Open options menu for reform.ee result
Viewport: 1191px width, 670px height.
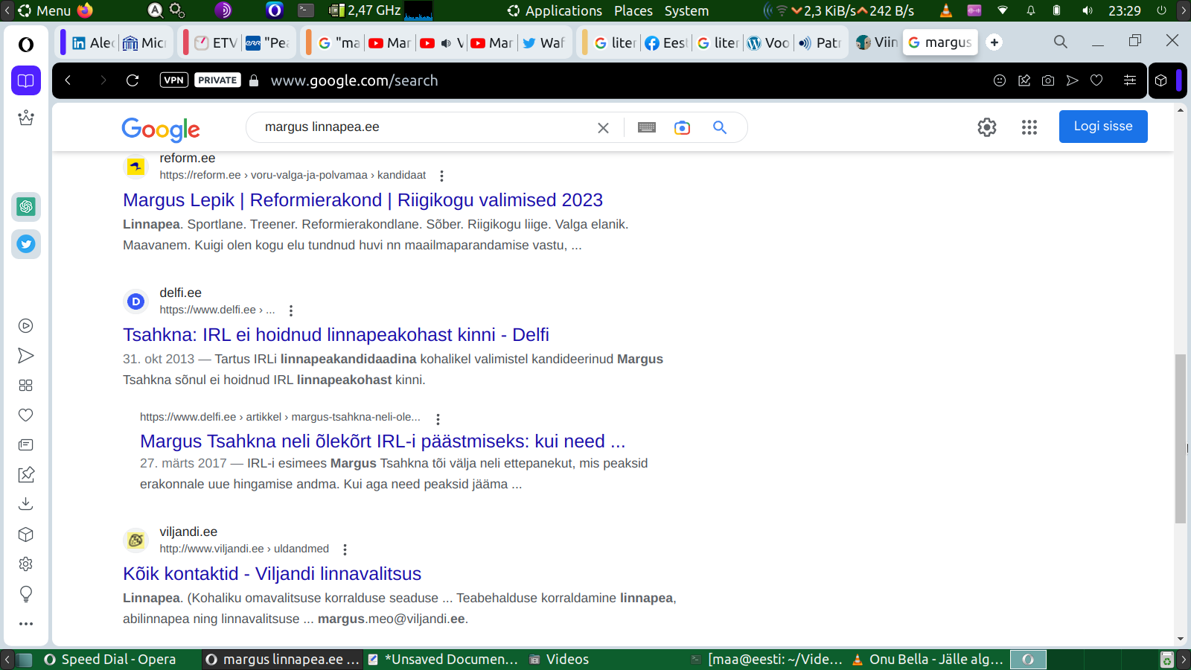point(441,176)
